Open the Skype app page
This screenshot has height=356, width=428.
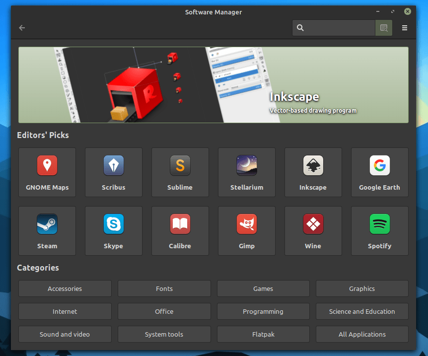pos(114,231)
